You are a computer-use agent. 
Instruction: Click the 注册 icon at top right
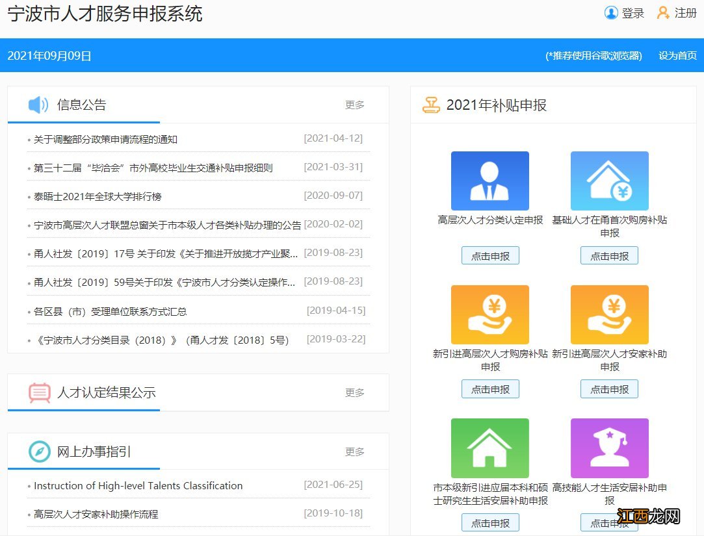click(662, 12)
